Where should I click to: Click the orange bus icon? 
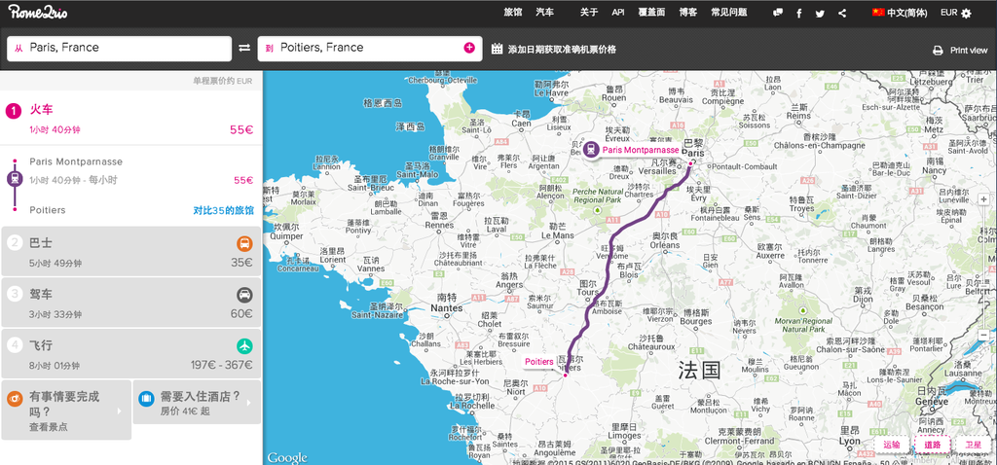click(244, 243)
